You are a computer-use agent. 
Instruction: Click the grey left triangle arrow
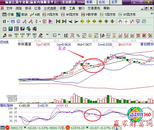click(x=70, y=21)
